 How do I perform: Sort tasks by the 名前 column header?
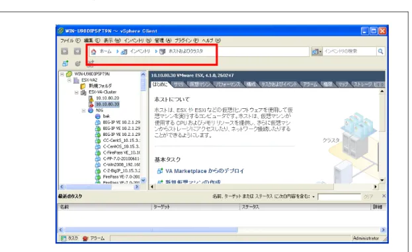pos(104,207)
